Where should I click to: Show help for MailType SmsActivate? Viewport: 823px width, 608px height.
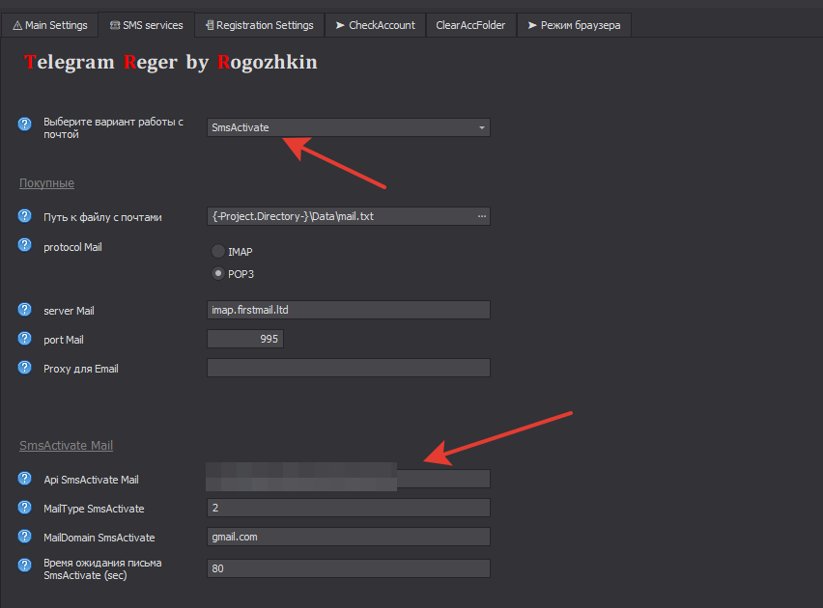25,508
